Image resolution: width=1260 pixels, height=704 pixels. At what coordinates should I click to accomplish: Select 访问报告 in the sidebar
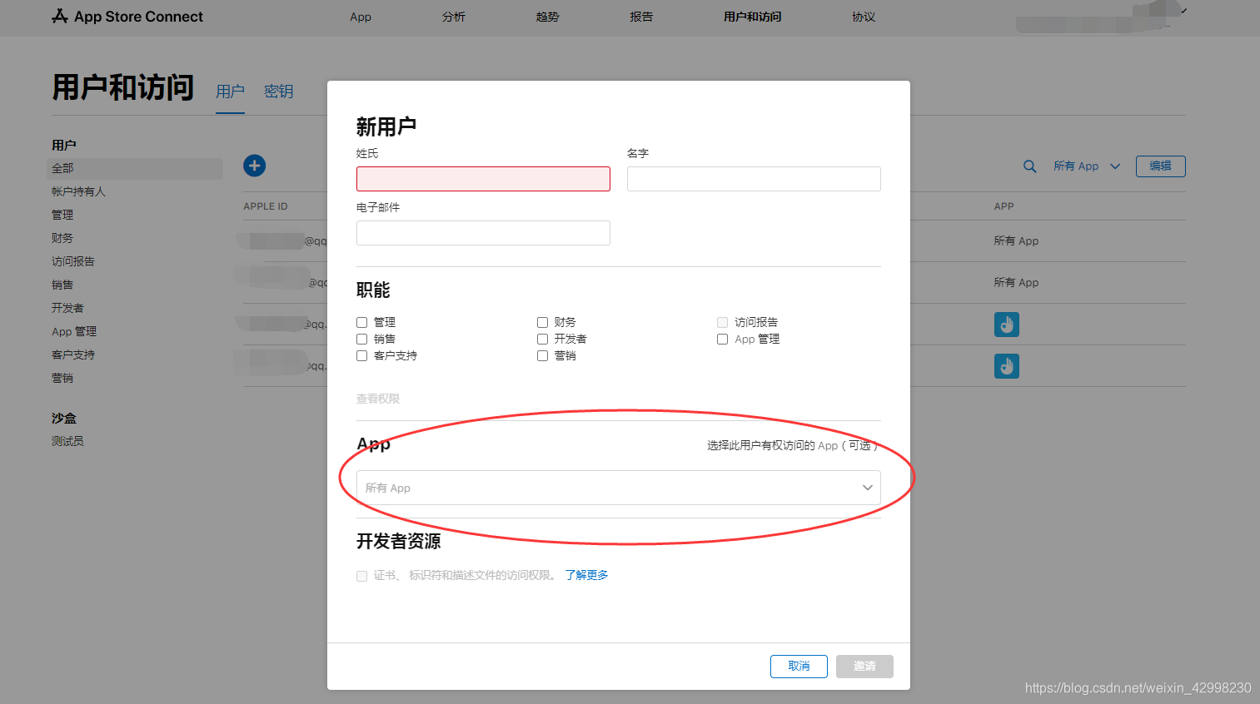click(x=73, y=261)
